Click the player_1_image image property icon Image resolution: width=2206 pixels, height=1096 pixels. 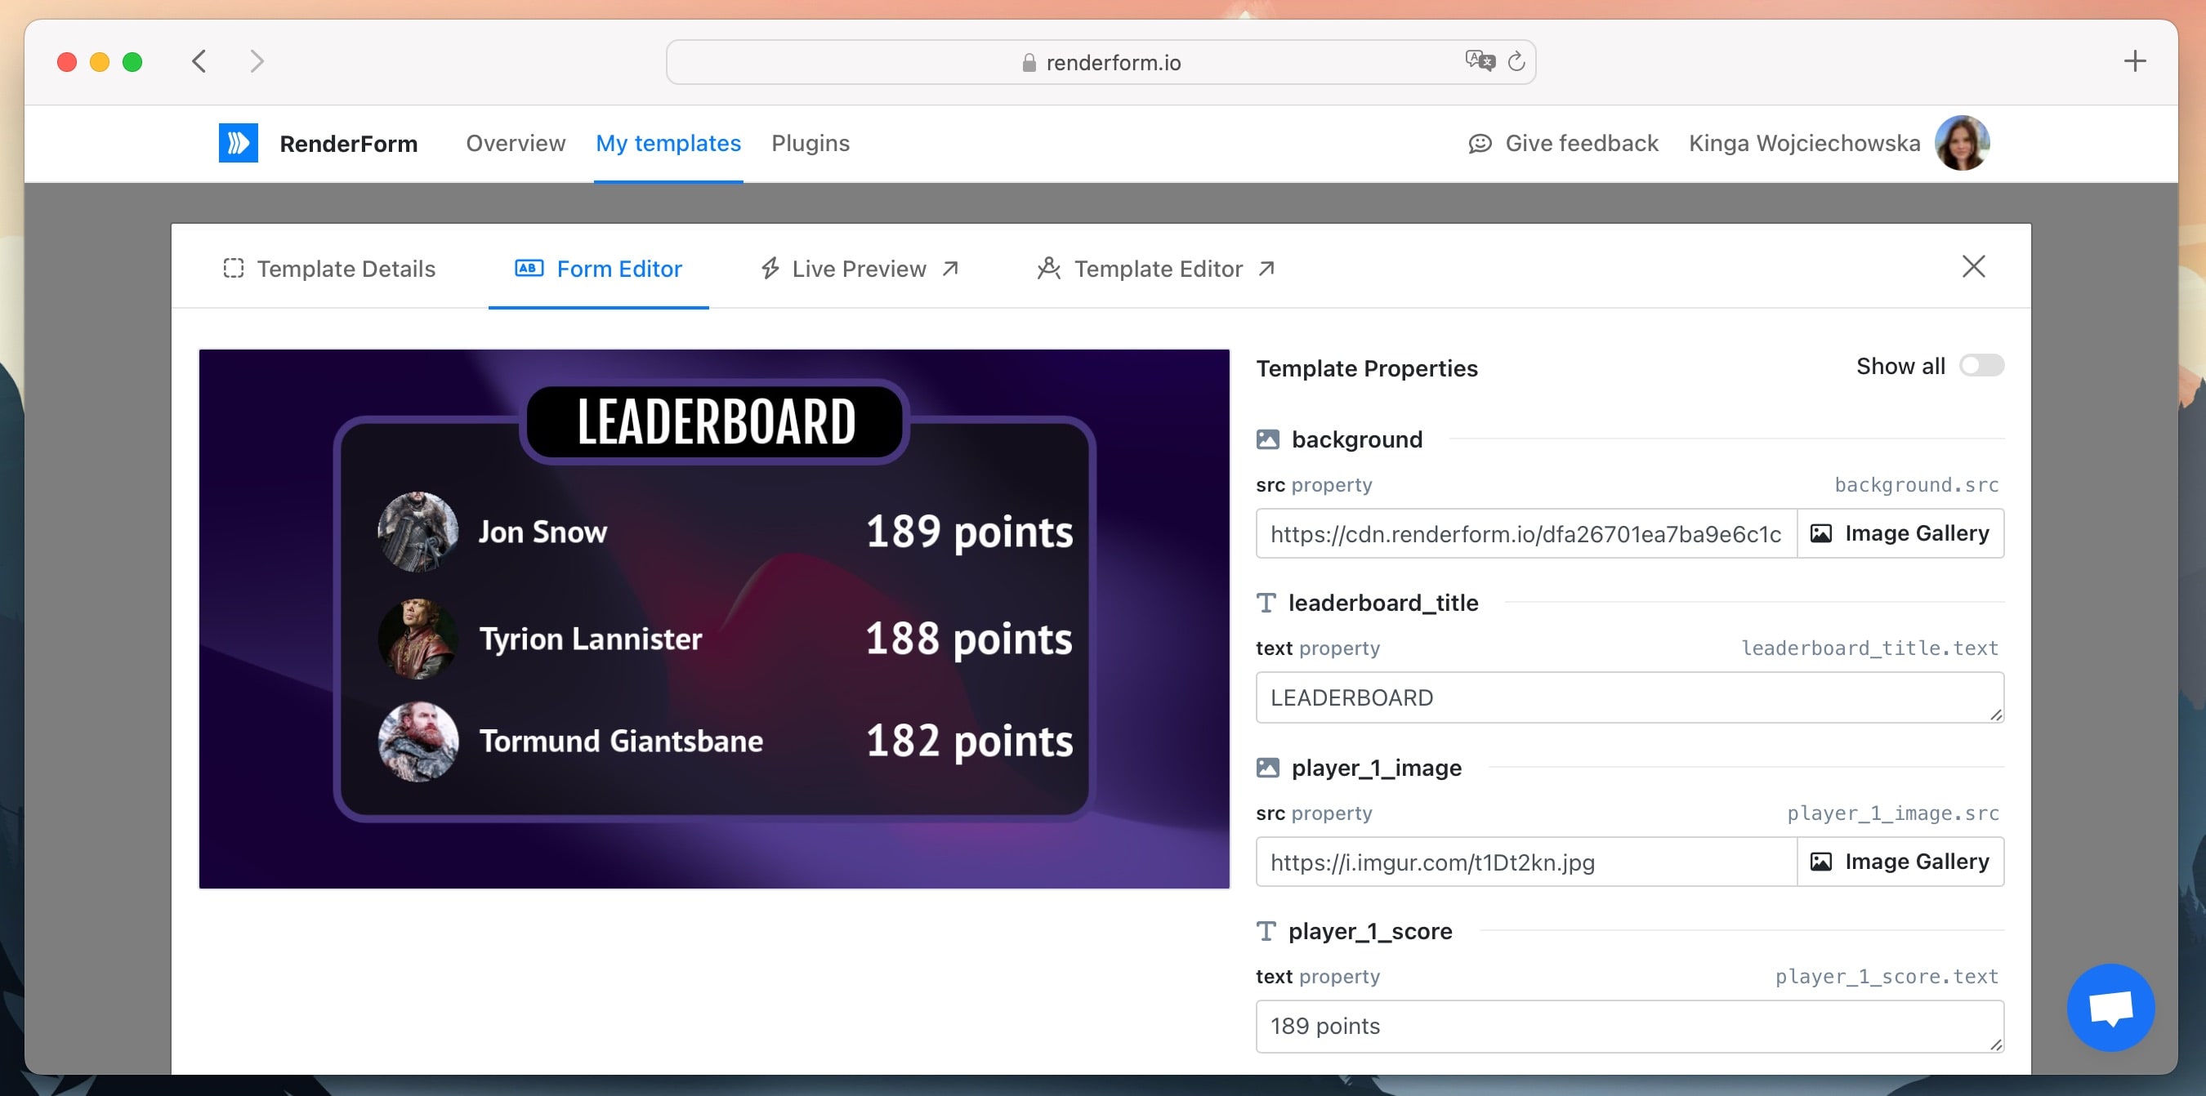1267,767
